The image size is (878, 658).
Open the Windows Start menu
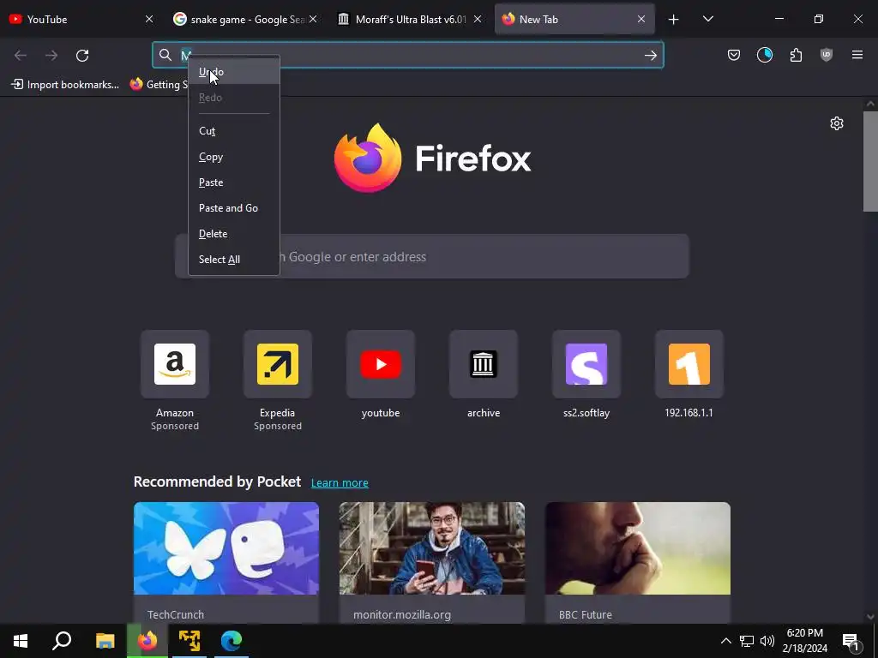(x=21, y=641)
